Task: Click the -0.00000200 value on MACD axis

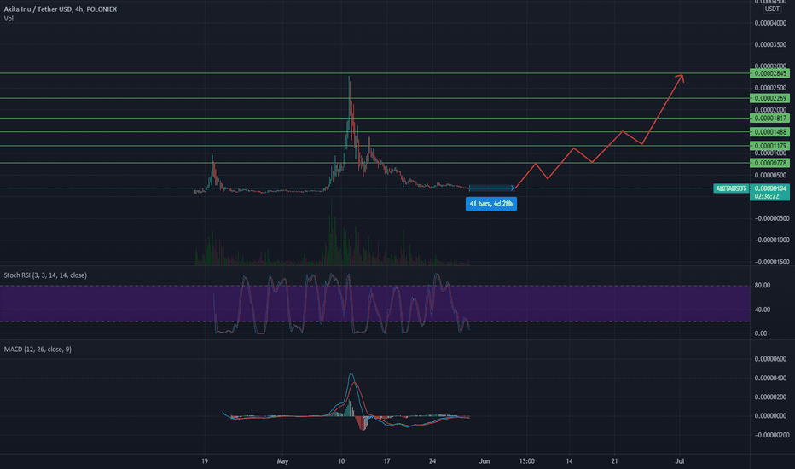Action: click(770, 435)
